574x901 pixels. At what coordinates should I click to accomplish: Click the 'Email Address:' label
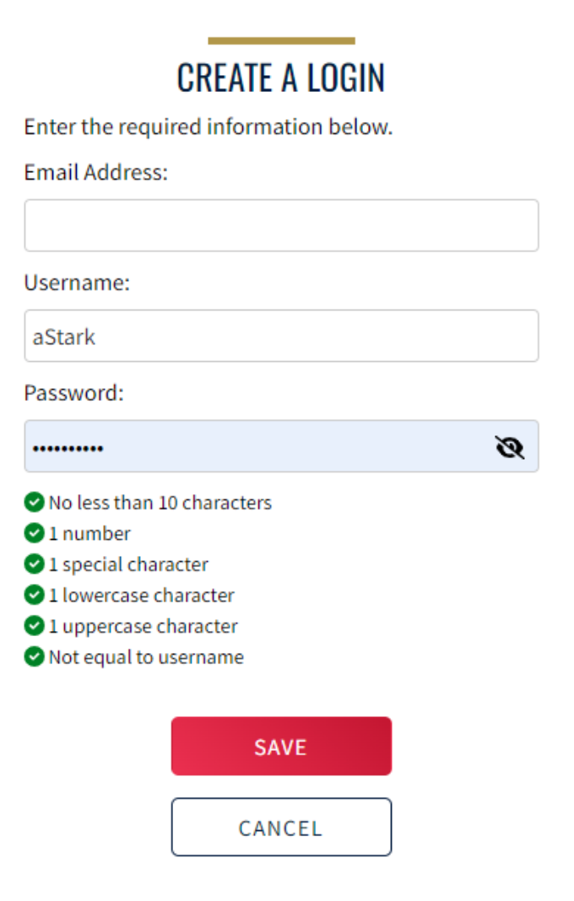point(96,173)
